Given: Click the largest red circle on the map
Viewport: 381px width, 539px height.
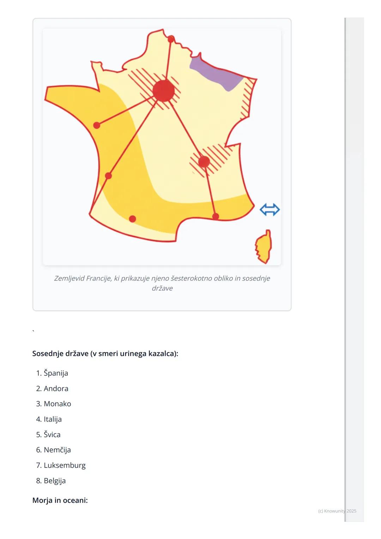Looking at the screenshot, I should [x=164, y=91].
